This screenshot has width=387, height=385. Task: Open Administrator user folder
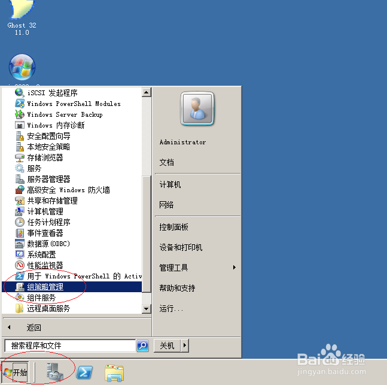coord(182,142)
